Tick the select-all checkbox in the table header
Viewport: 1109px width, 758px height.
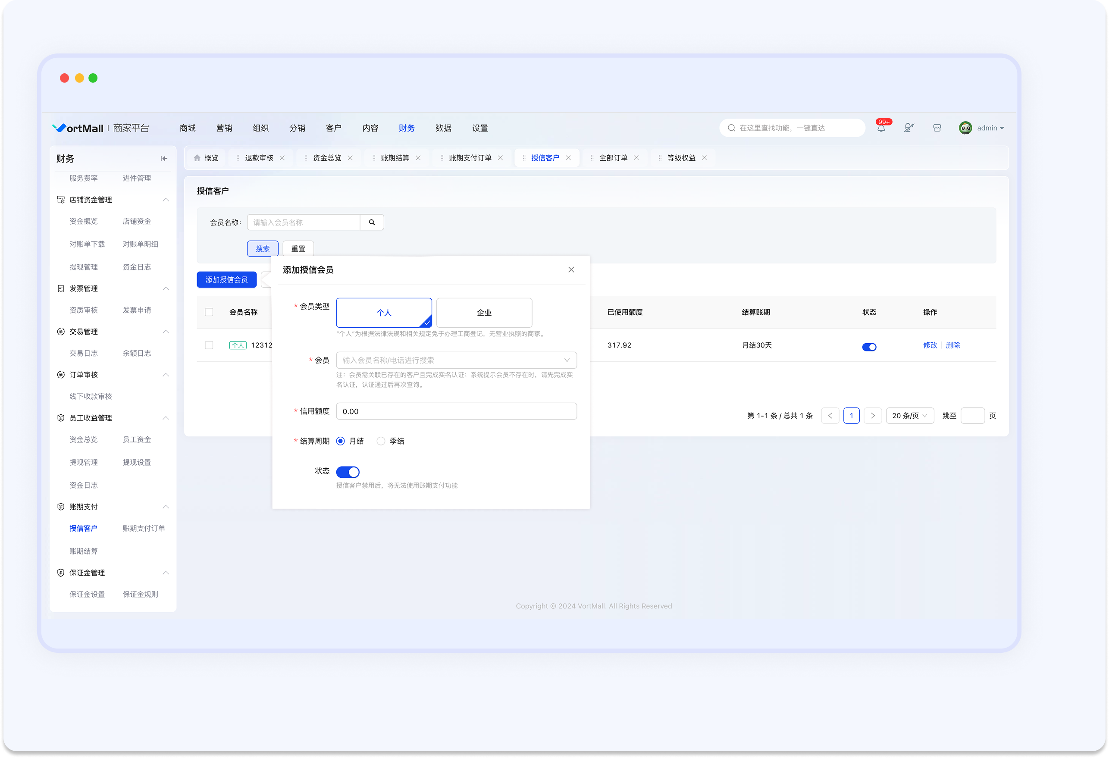click(x=209, y=312)
